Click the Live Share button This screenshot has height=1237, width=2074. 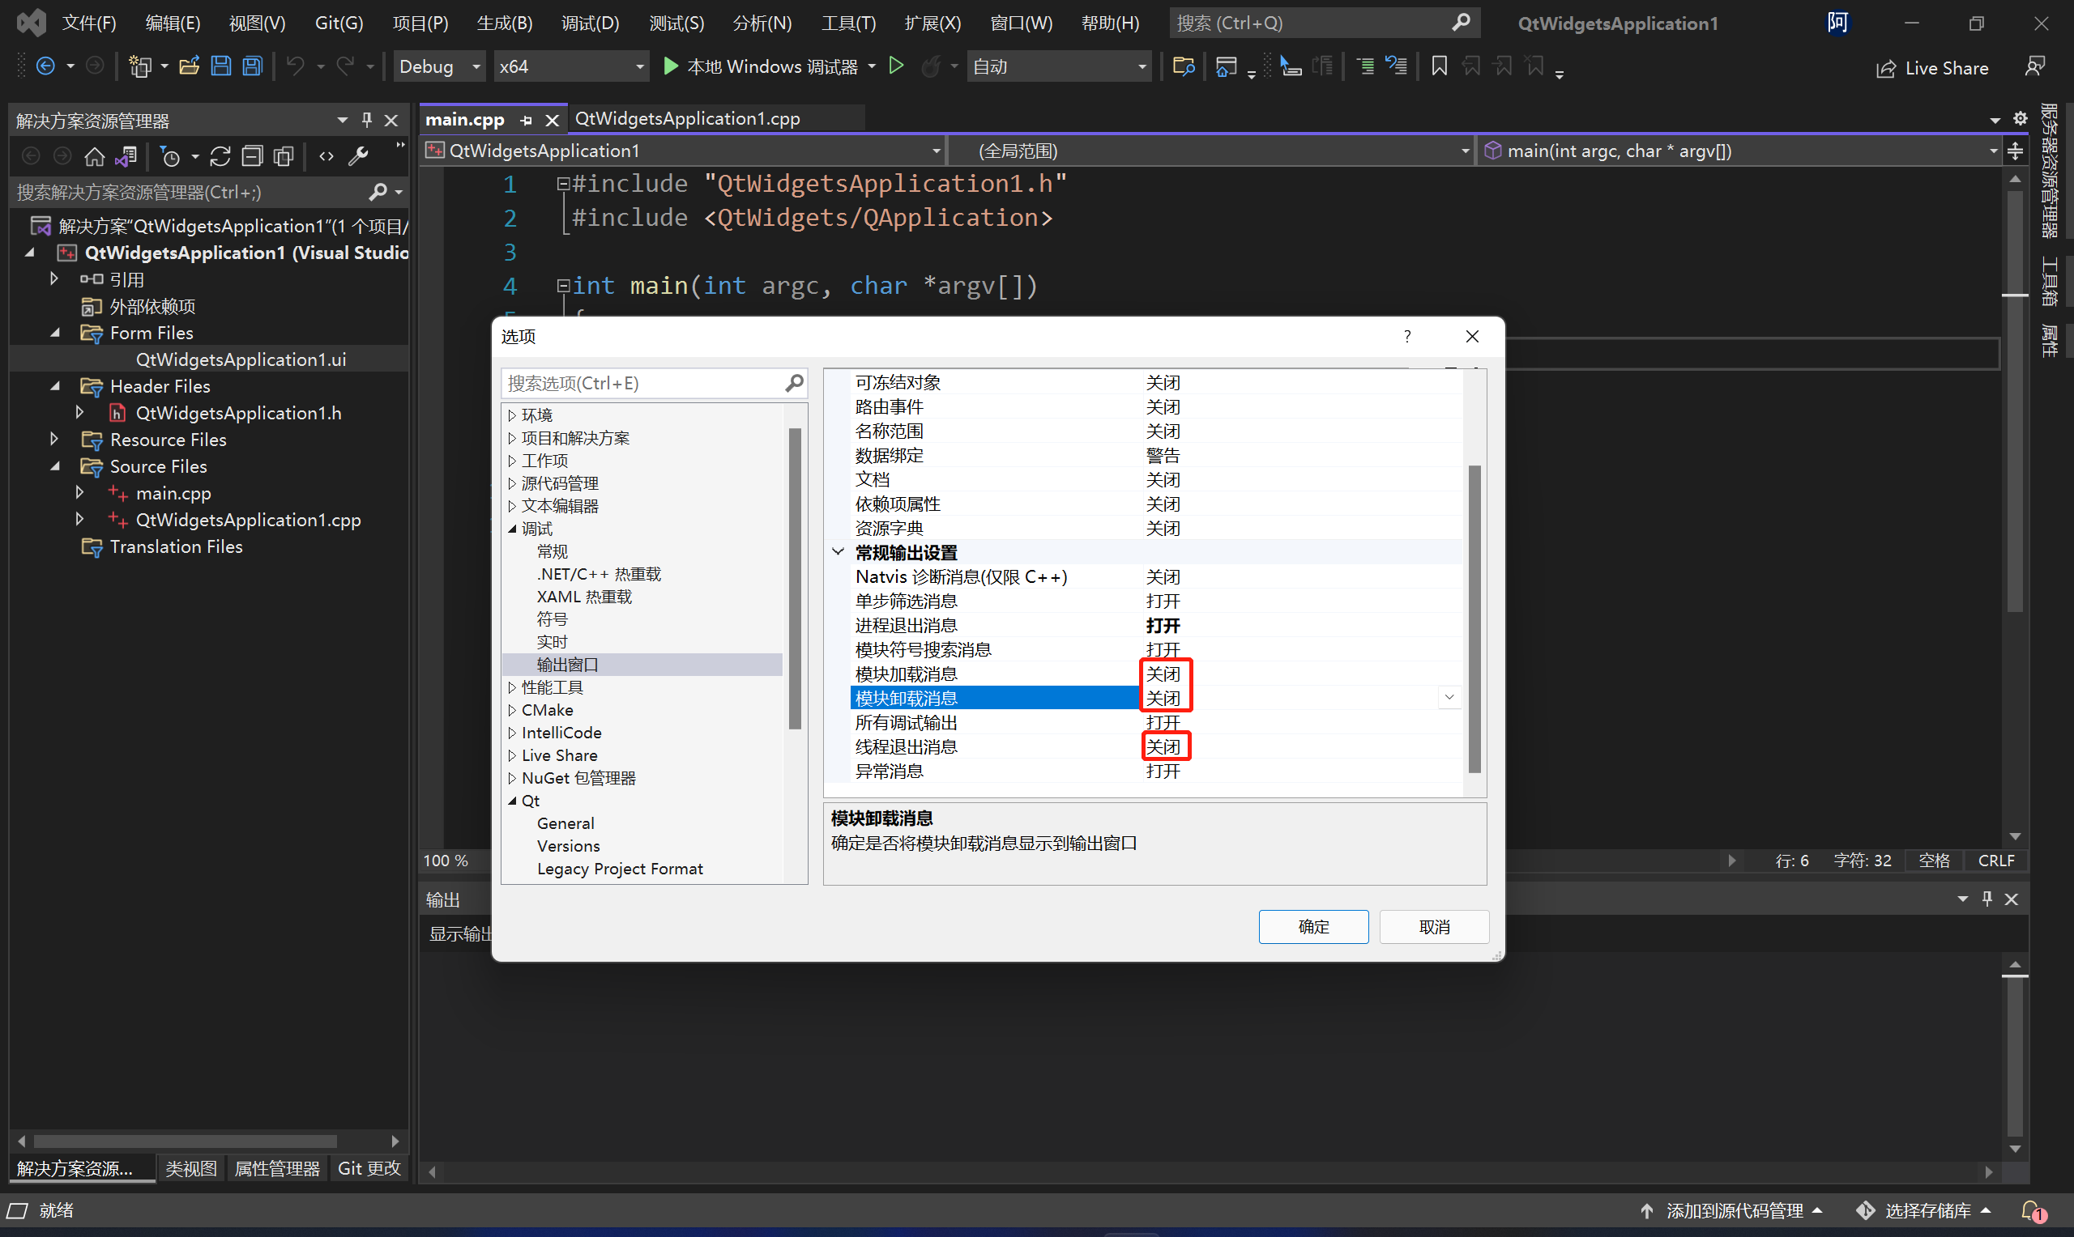pyautogui.click(x=1932, y=68)
